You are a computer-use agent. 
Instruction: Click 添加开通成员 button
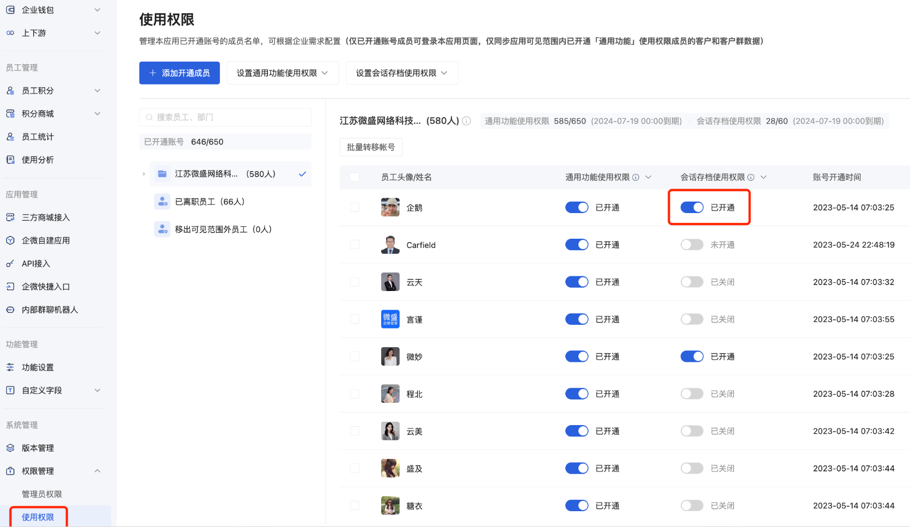pos(180,73)
